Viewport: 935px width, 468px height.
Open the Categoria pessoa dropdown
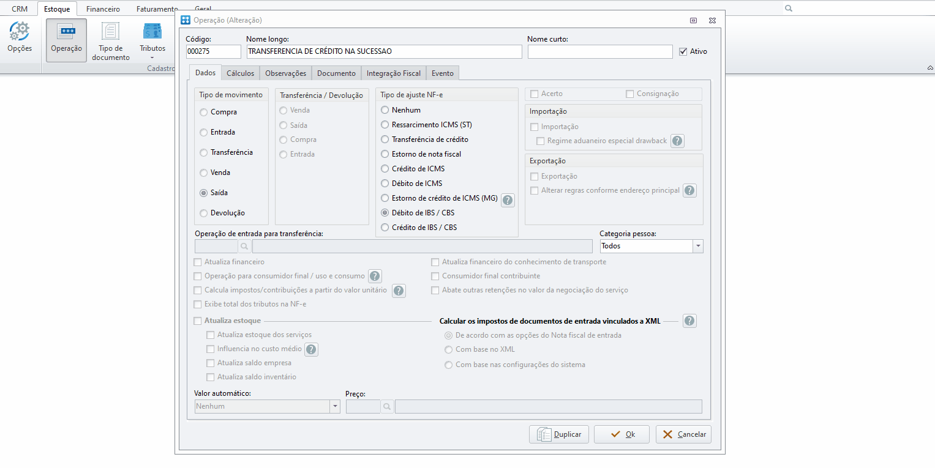pos(698,246)
